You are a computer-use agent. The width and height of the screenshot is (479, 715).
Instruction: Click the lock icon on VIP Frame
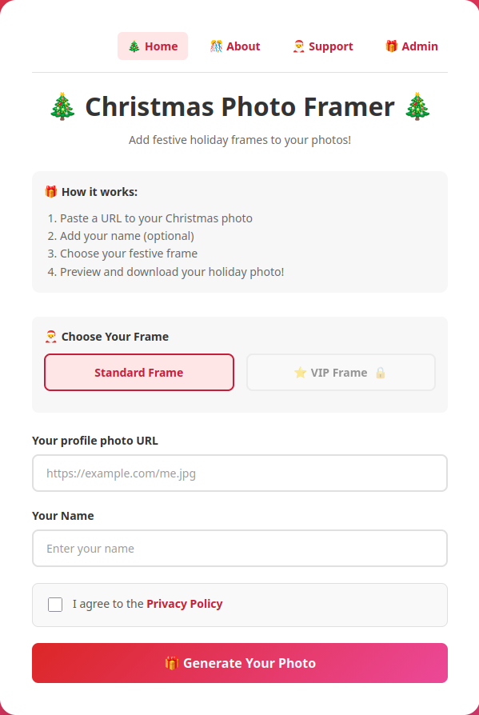(x=380, y=373)
